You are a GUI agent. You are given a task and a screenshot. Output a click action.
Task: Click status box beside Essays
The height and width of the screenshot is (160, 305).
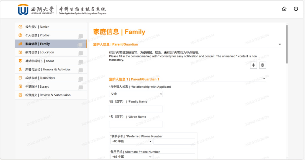click(80, 88)
